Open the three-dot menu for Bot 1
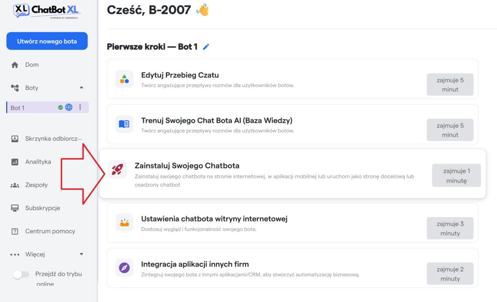The width and height of the screenshot is (497, 302). [x=80, y=107]
